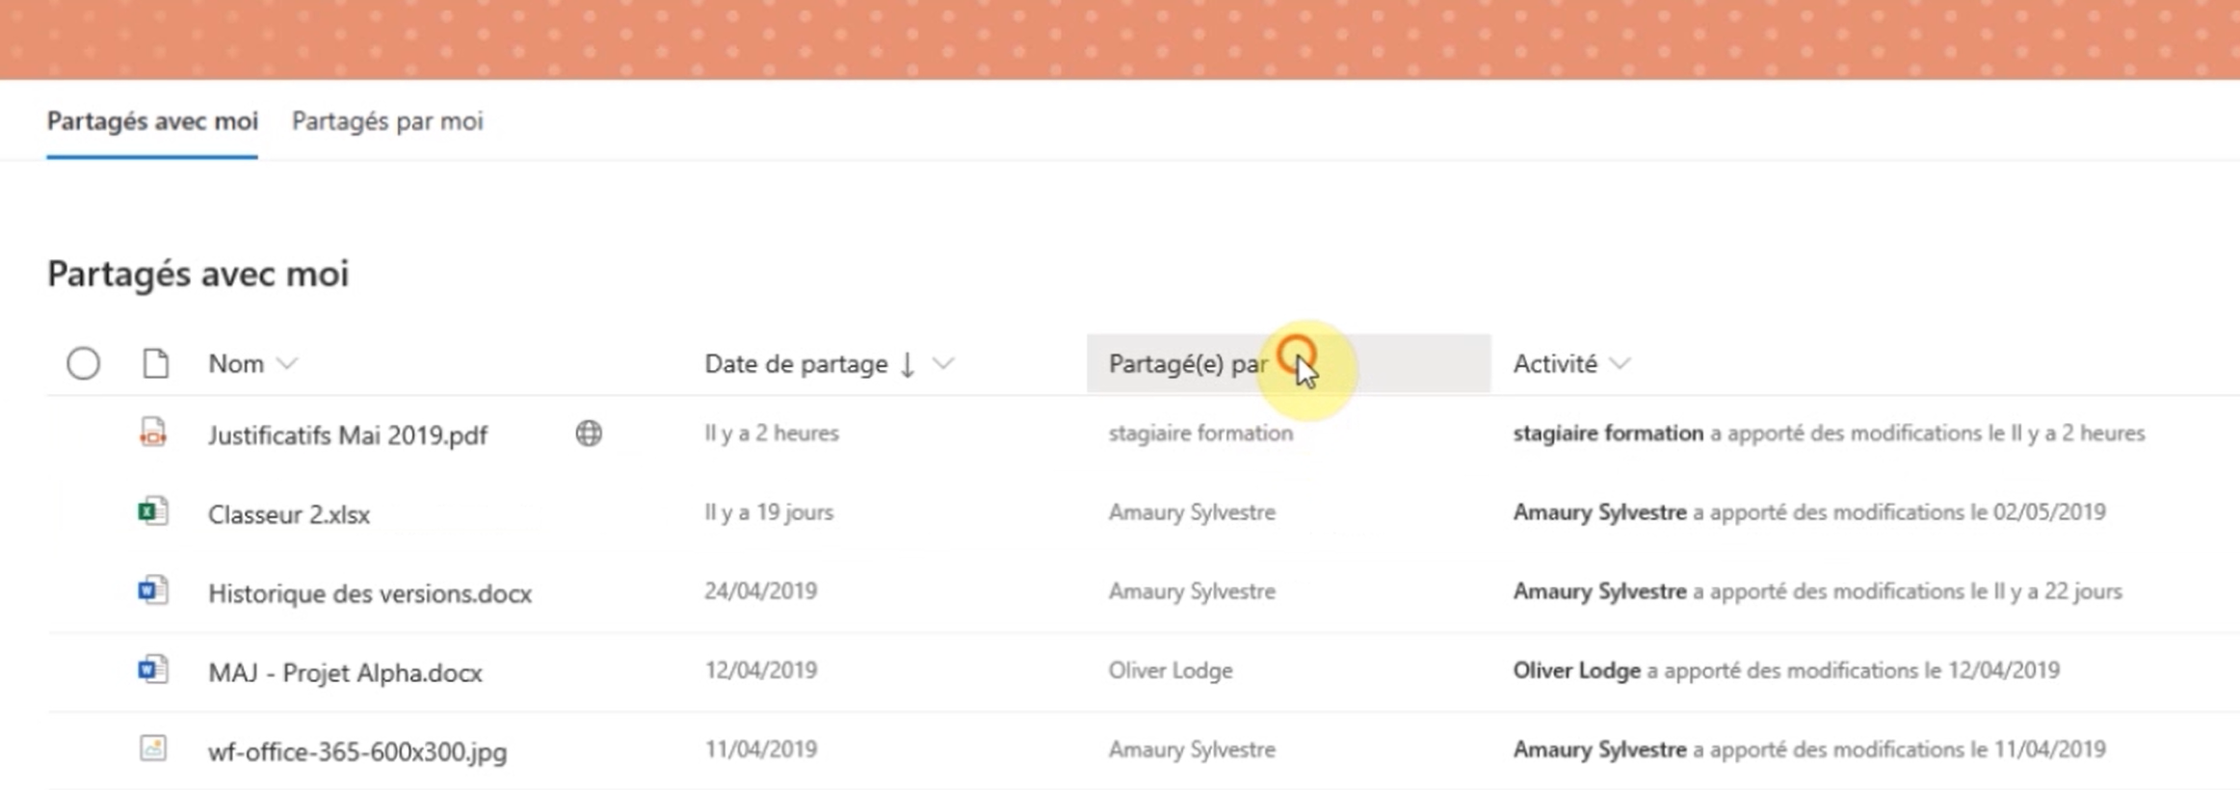Open wf-office-365-600x300.jpg file
The height and width of the screenshot is (790, 2240).
tap(357, 751)
